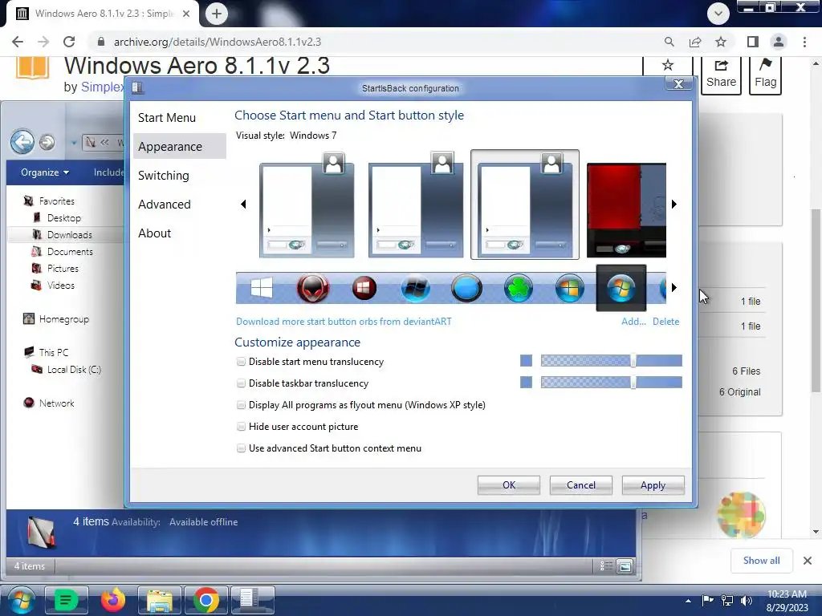Open File Explorer from the taskbar
This screenshot has width=822, height=616.
(x=160, y=600)
